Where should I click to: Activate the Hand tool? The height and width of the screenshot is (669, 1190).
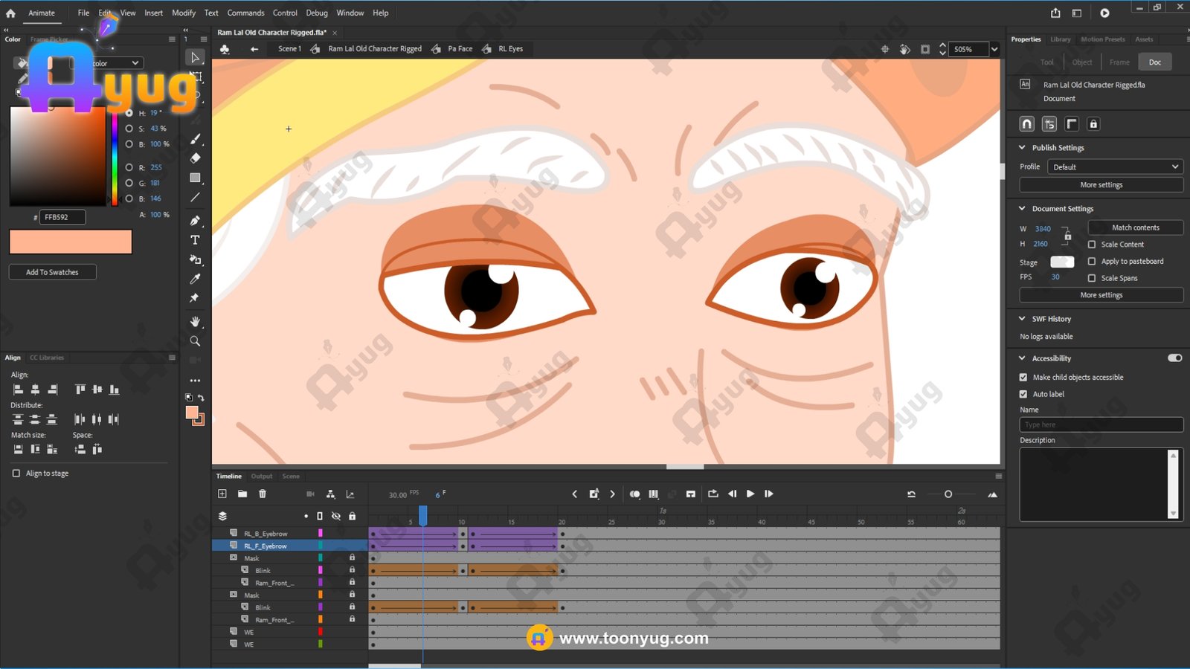[195, 321]
